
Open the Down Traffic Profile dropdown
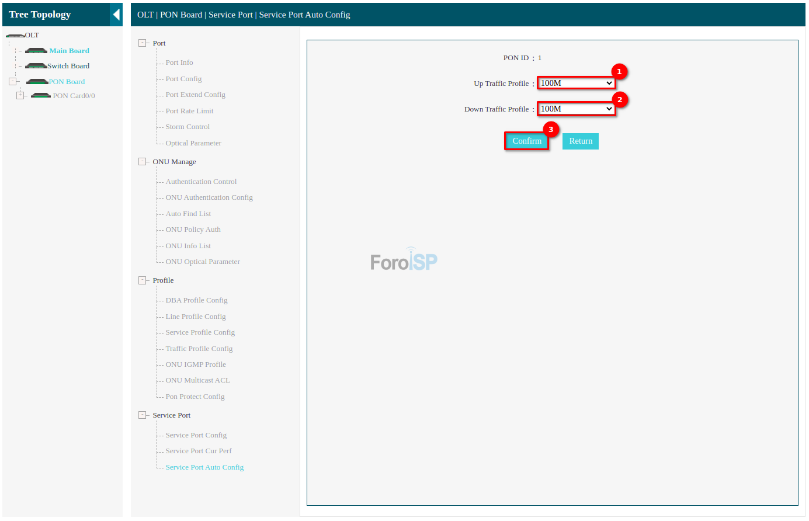coord(575,109)
